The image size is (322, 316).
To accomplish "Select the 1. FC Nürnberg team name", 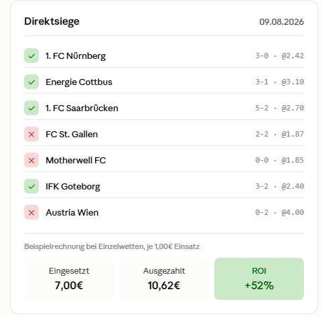I will coord(76,56).
